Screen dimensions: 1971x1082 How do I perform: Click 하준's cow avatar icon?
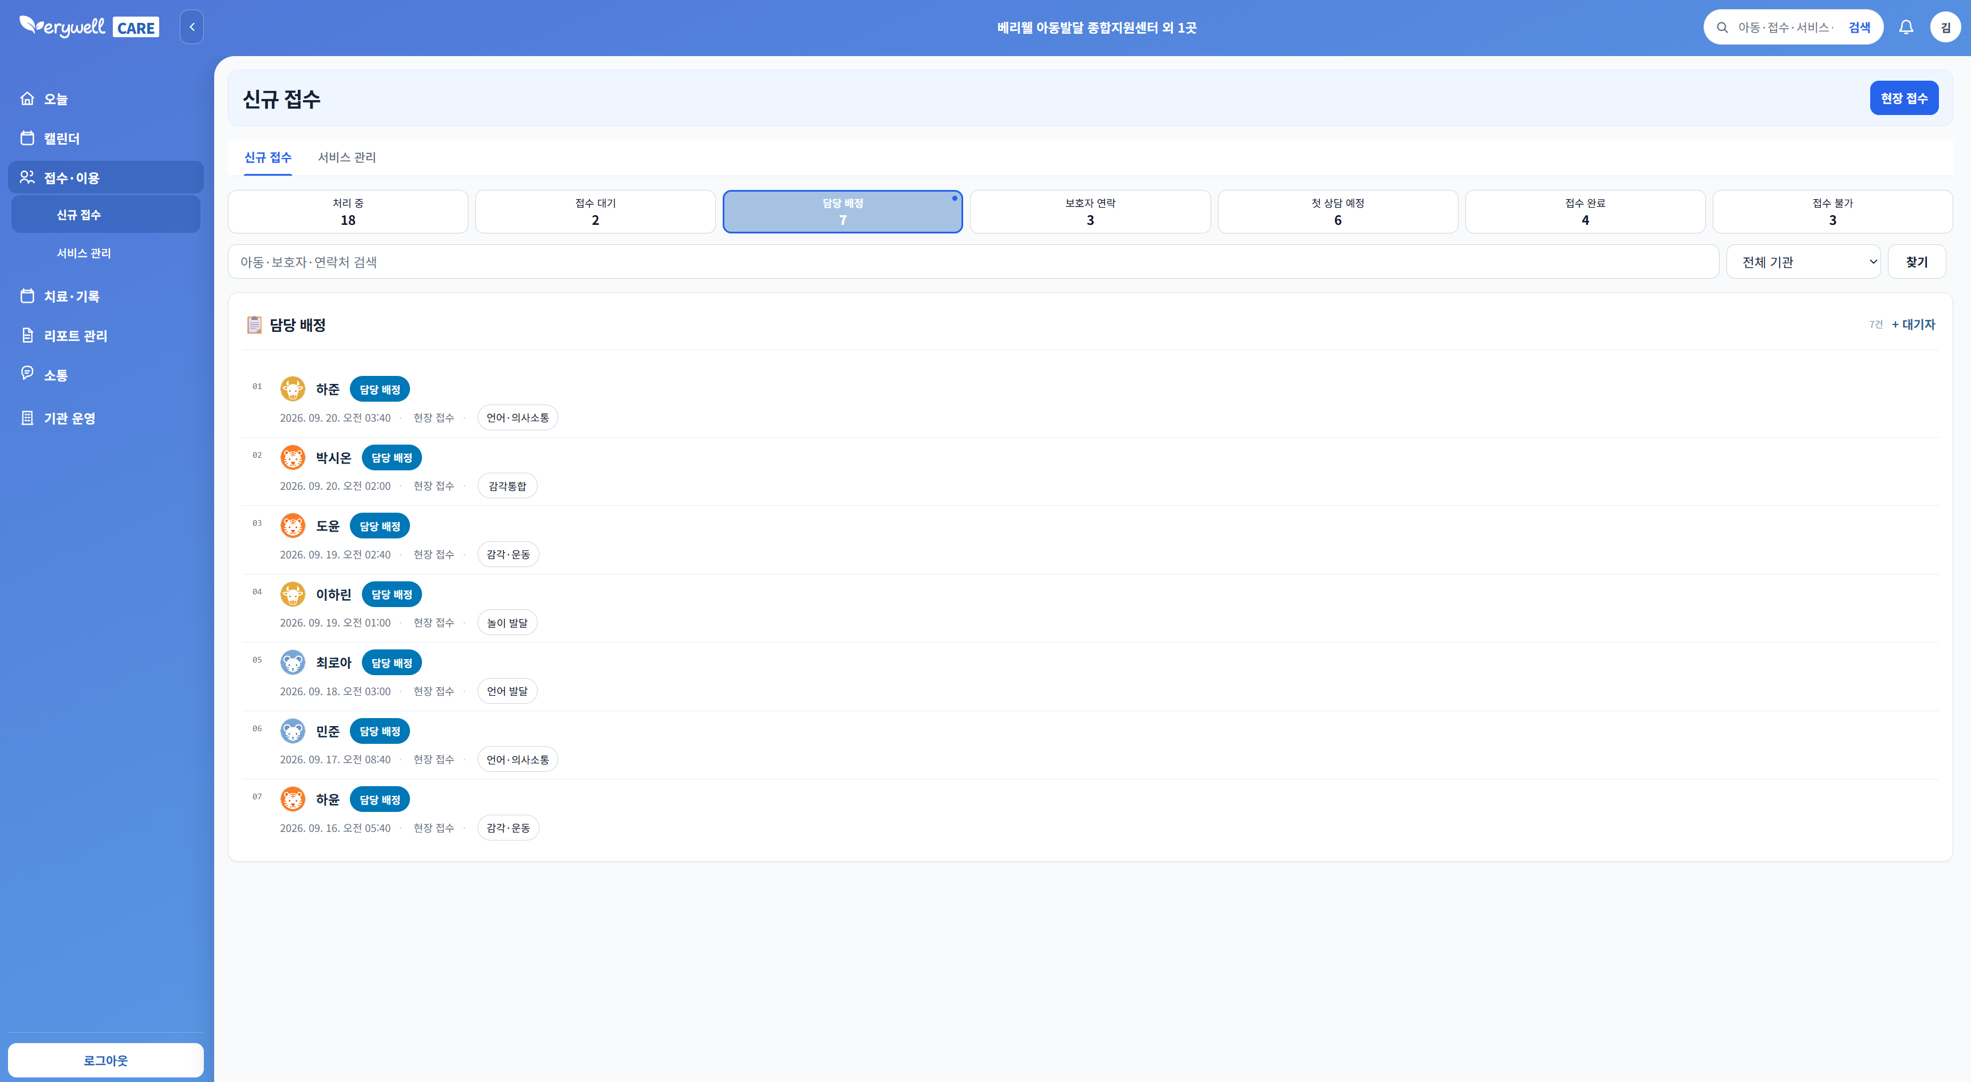tap(292, 389)
